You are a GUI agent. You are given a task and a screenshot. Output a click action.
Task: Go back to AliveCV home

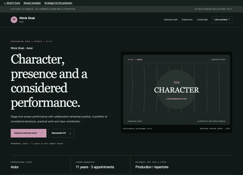tap(12, 3)
